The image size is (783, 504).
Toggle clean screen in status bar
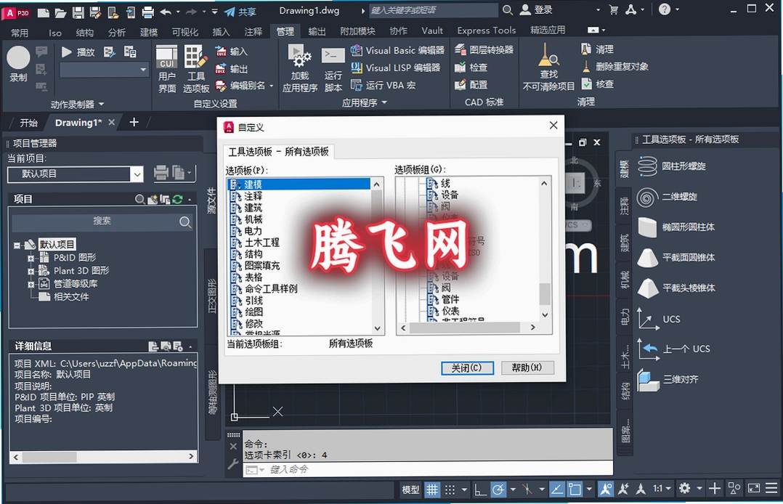click(753, 489)
